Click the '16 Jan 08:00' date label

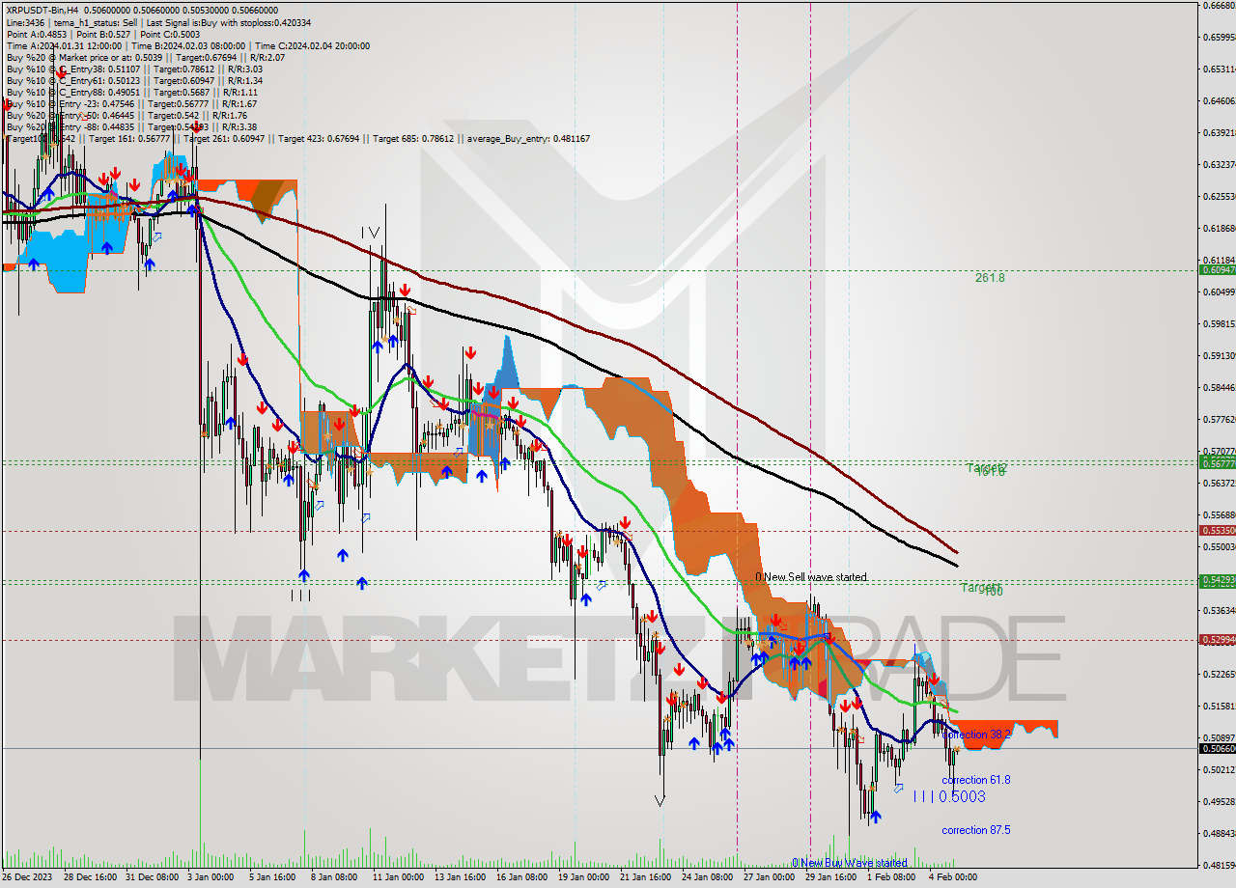(520, 877)
